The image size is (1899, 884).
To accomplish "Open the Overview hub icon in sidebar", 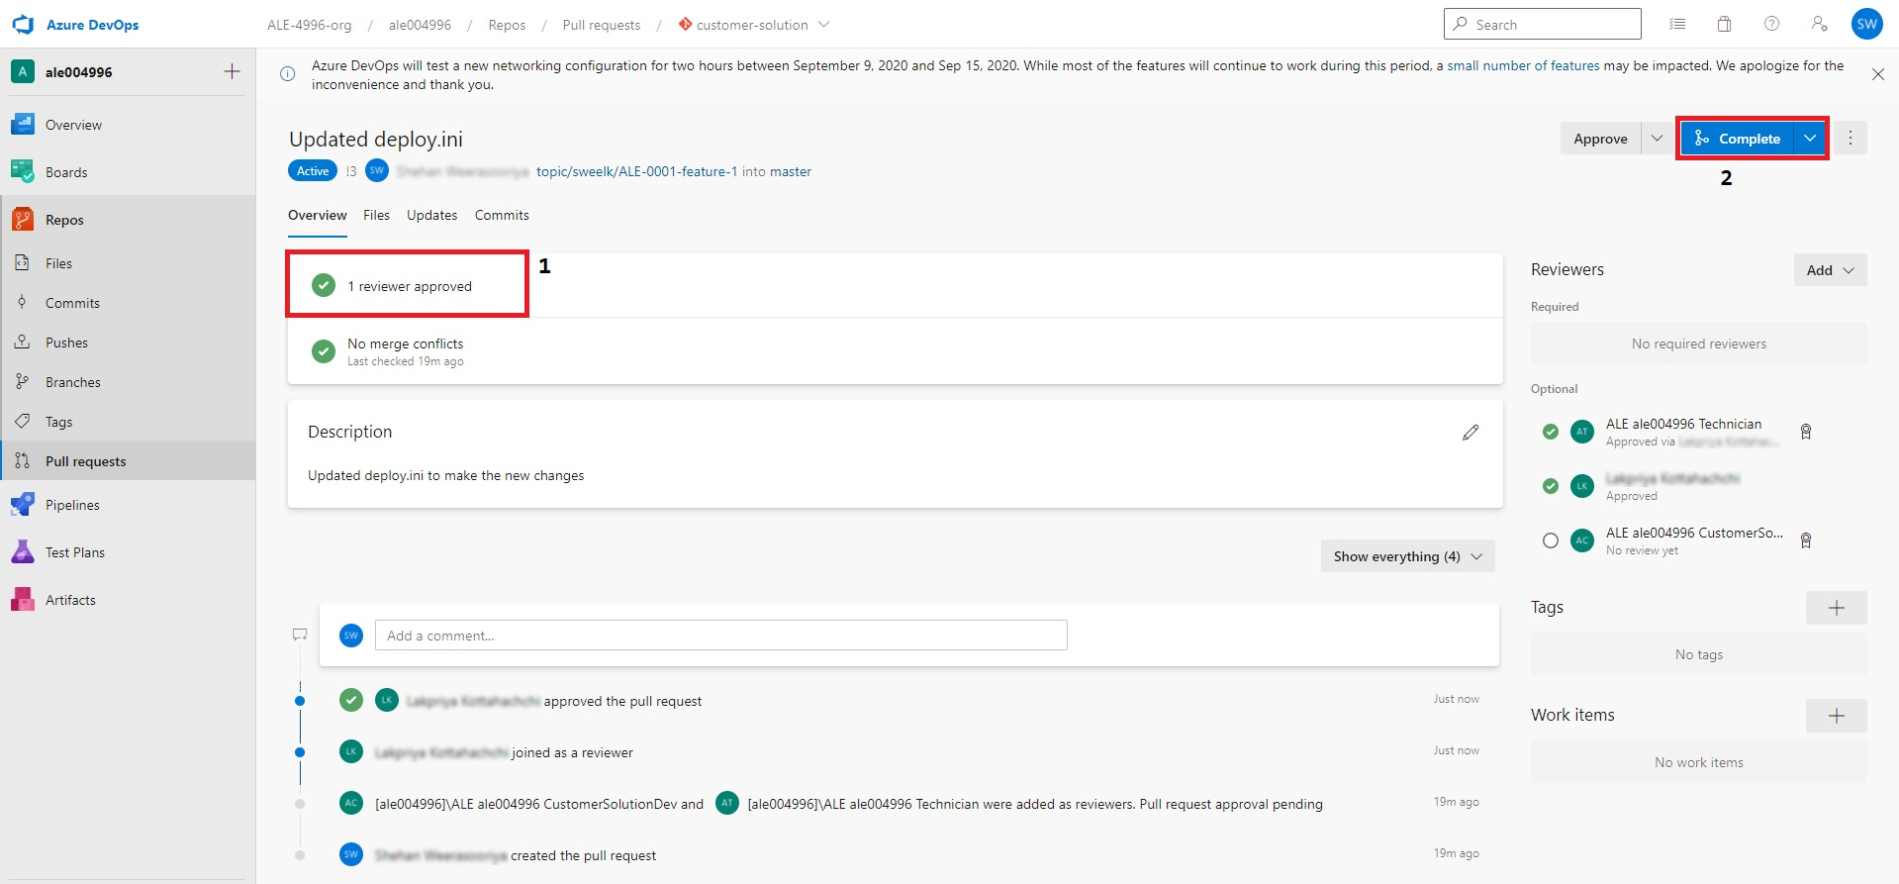I will coord(23,125).
